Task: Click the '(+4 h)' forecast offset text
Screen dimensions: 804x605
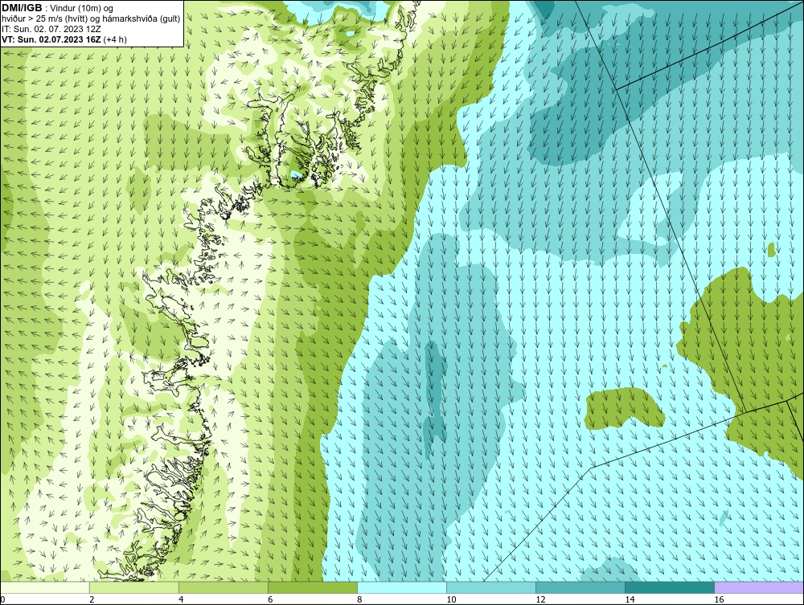Action: (x=115, y=39)
